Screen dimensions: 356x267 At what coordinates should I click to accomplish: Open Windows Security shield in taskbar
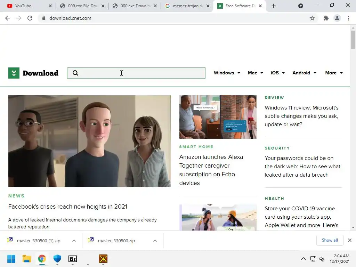57,259
